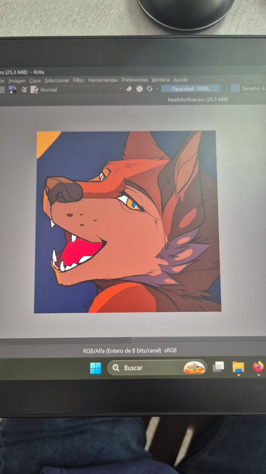Viewport: 266px width, 474px height.
Task: Toggle eraser mode icon
Action: click(129, 89)
